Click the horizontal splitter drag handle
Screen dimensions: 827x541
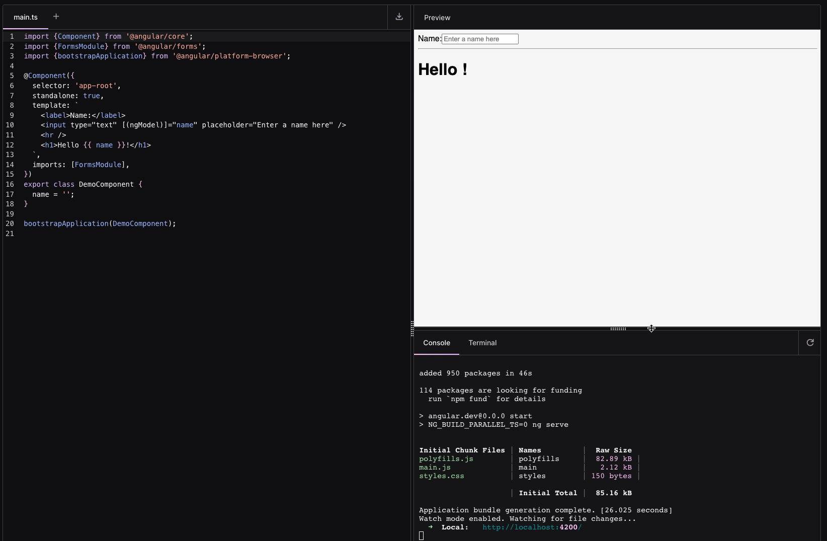(617, 329)
